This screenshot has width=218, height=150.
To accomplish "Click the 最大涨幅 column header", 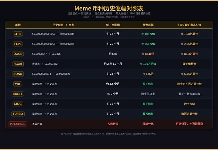I will click(148, 25).
